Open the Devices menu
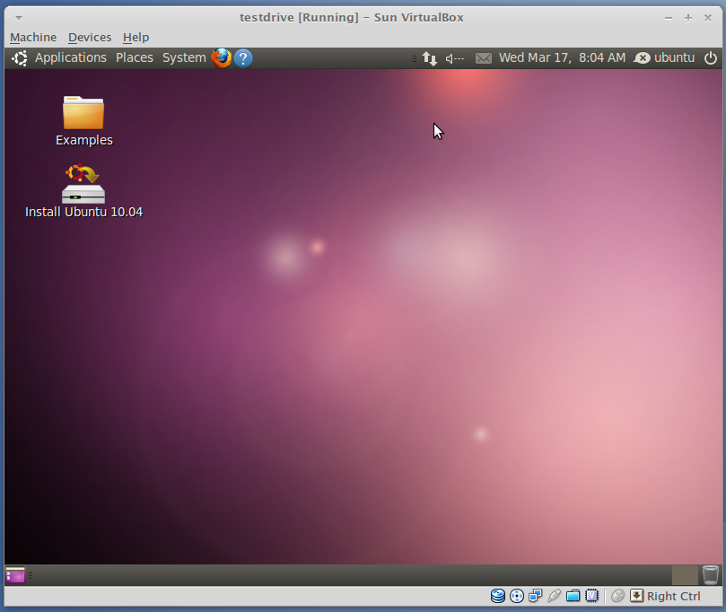726x612 pixels. [x=90, y=37]
